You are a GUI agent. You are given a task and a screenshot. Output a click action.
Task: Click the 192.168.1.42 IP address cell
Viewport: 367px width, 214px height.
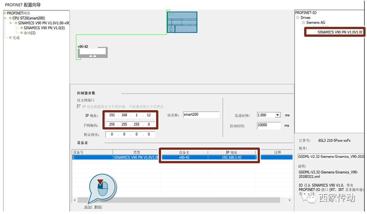pyautogui.click(x=231, y=157)
